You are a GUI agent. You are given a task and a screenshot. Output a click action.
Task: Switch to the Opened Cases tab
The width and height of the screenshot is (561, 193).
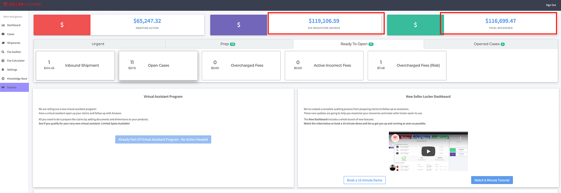tap(491, 44)
